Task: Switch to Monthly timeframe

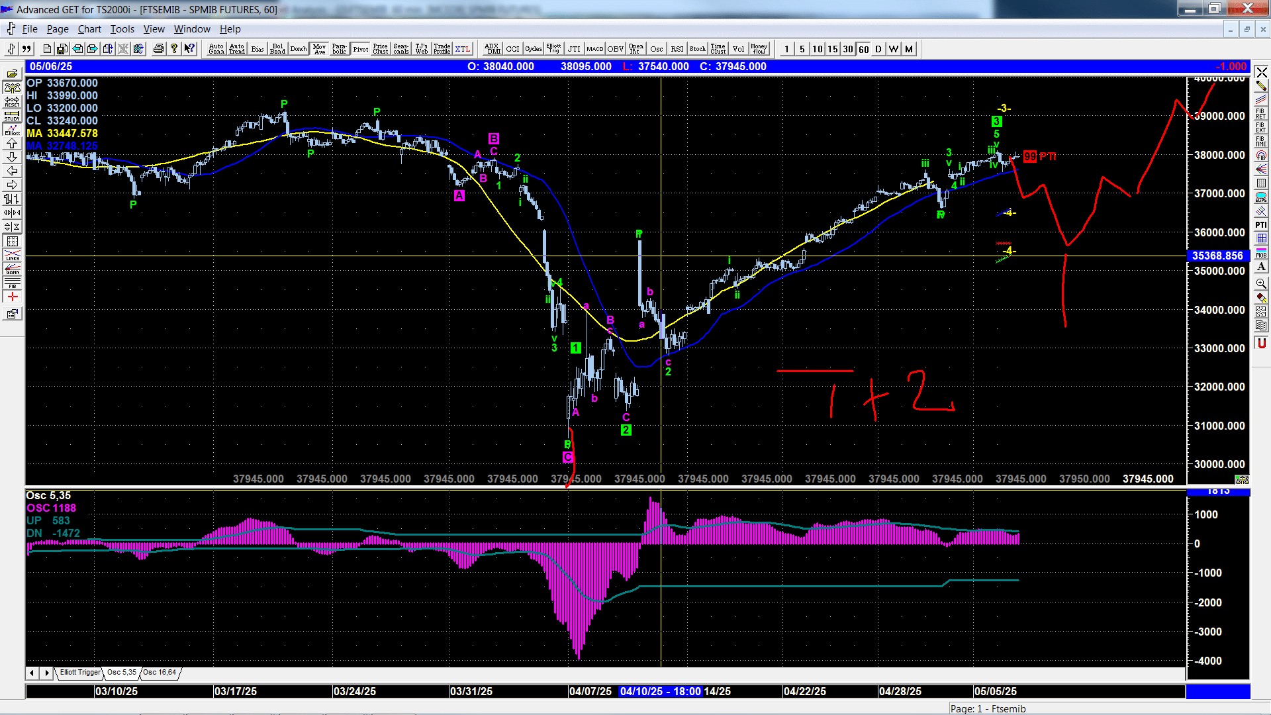Action: [x=909, y=49]
